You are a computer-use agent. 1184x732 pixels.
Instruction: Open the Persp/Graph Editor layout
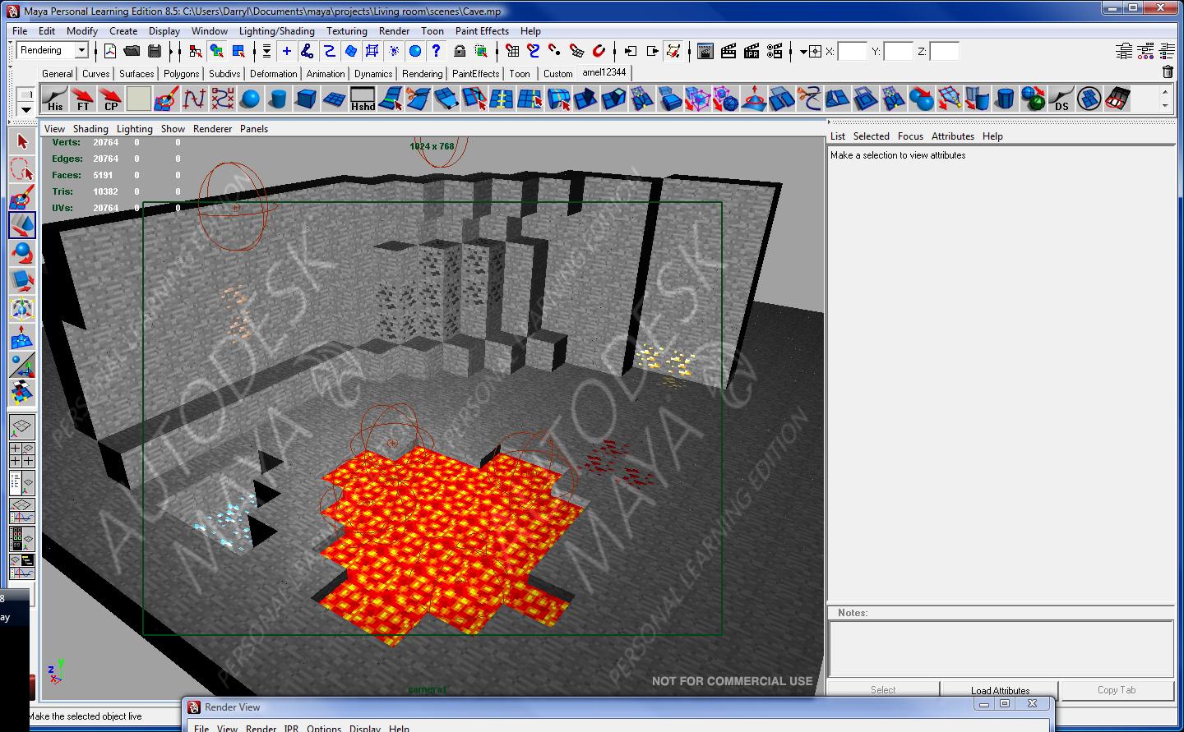[x=22, y=510]
